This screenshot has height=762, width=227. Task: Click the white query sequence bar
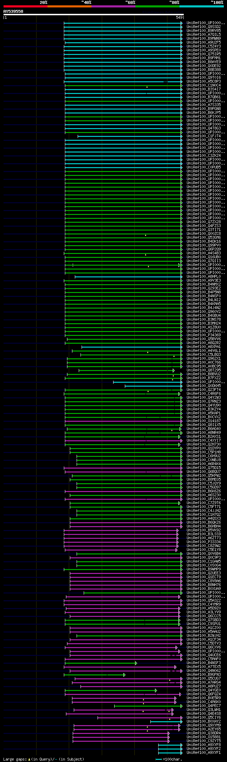pos(93,15)
